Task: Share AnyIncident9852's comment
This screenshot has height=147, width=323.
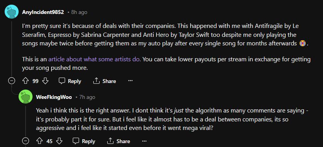Action: coord(105,81)
